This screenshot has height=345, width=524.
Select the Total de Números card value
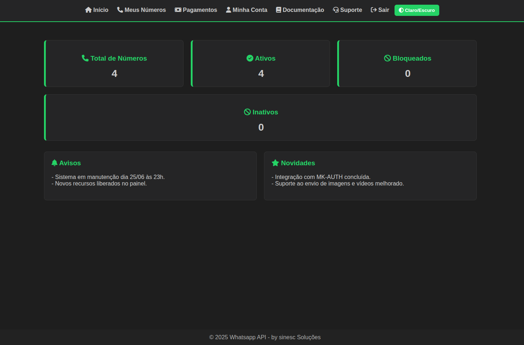(x=114, y=74)
